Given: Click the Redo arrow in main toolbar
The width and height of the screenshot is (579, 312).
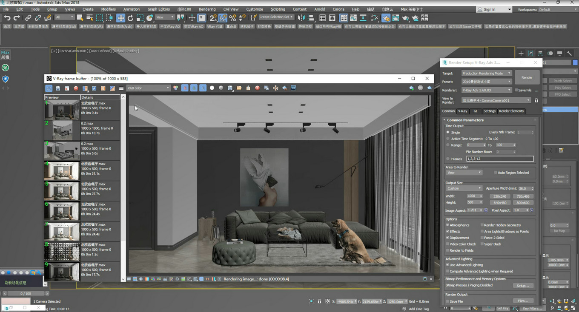Looking at the screenshot, I should click(17, 18).
